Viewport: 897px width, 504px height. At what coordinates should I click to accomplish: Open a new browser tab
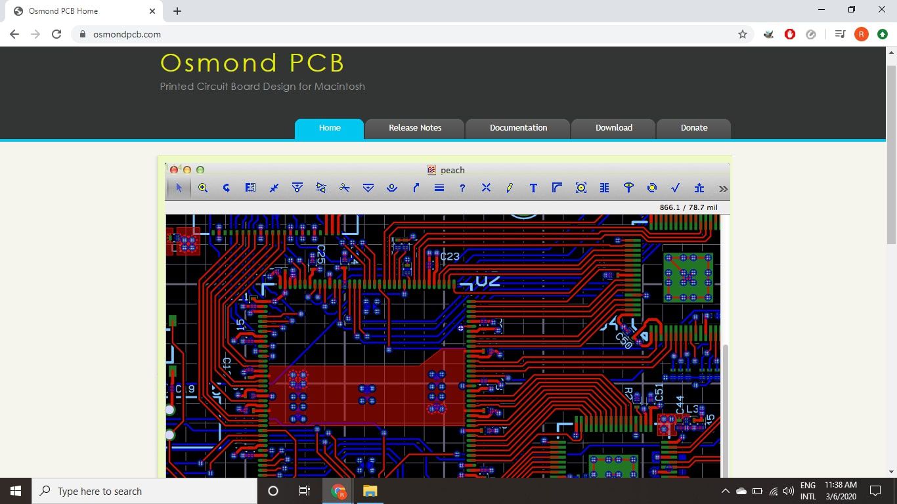177,11
